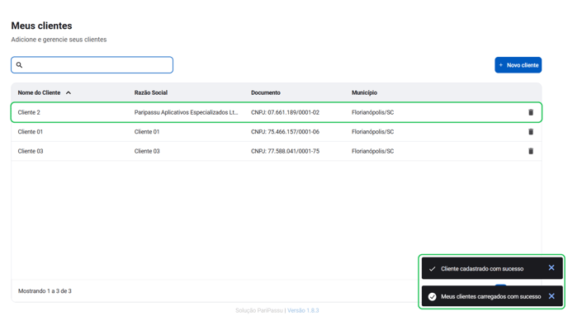This screenshot has height=316, width=568.
Task: Delete the Cliente 01 row
Action: 531,132
